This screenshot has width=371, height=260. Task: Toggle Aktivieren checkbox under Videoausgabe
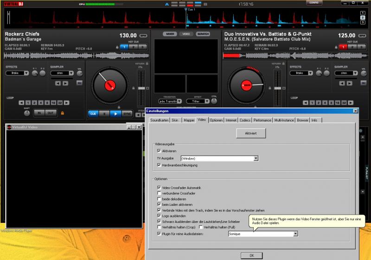pos(159,151)
